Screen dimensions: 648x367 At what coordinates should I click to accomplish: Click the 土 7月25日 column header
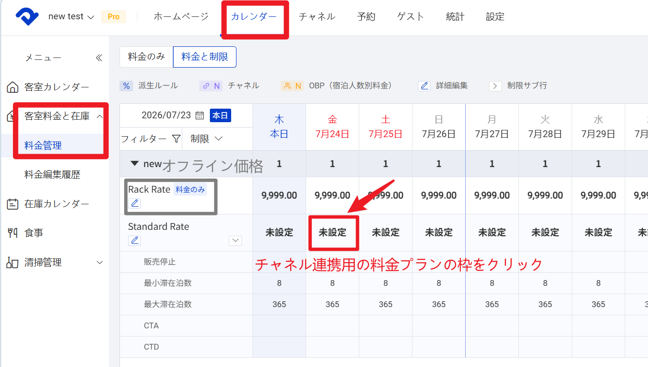point(386,127)
